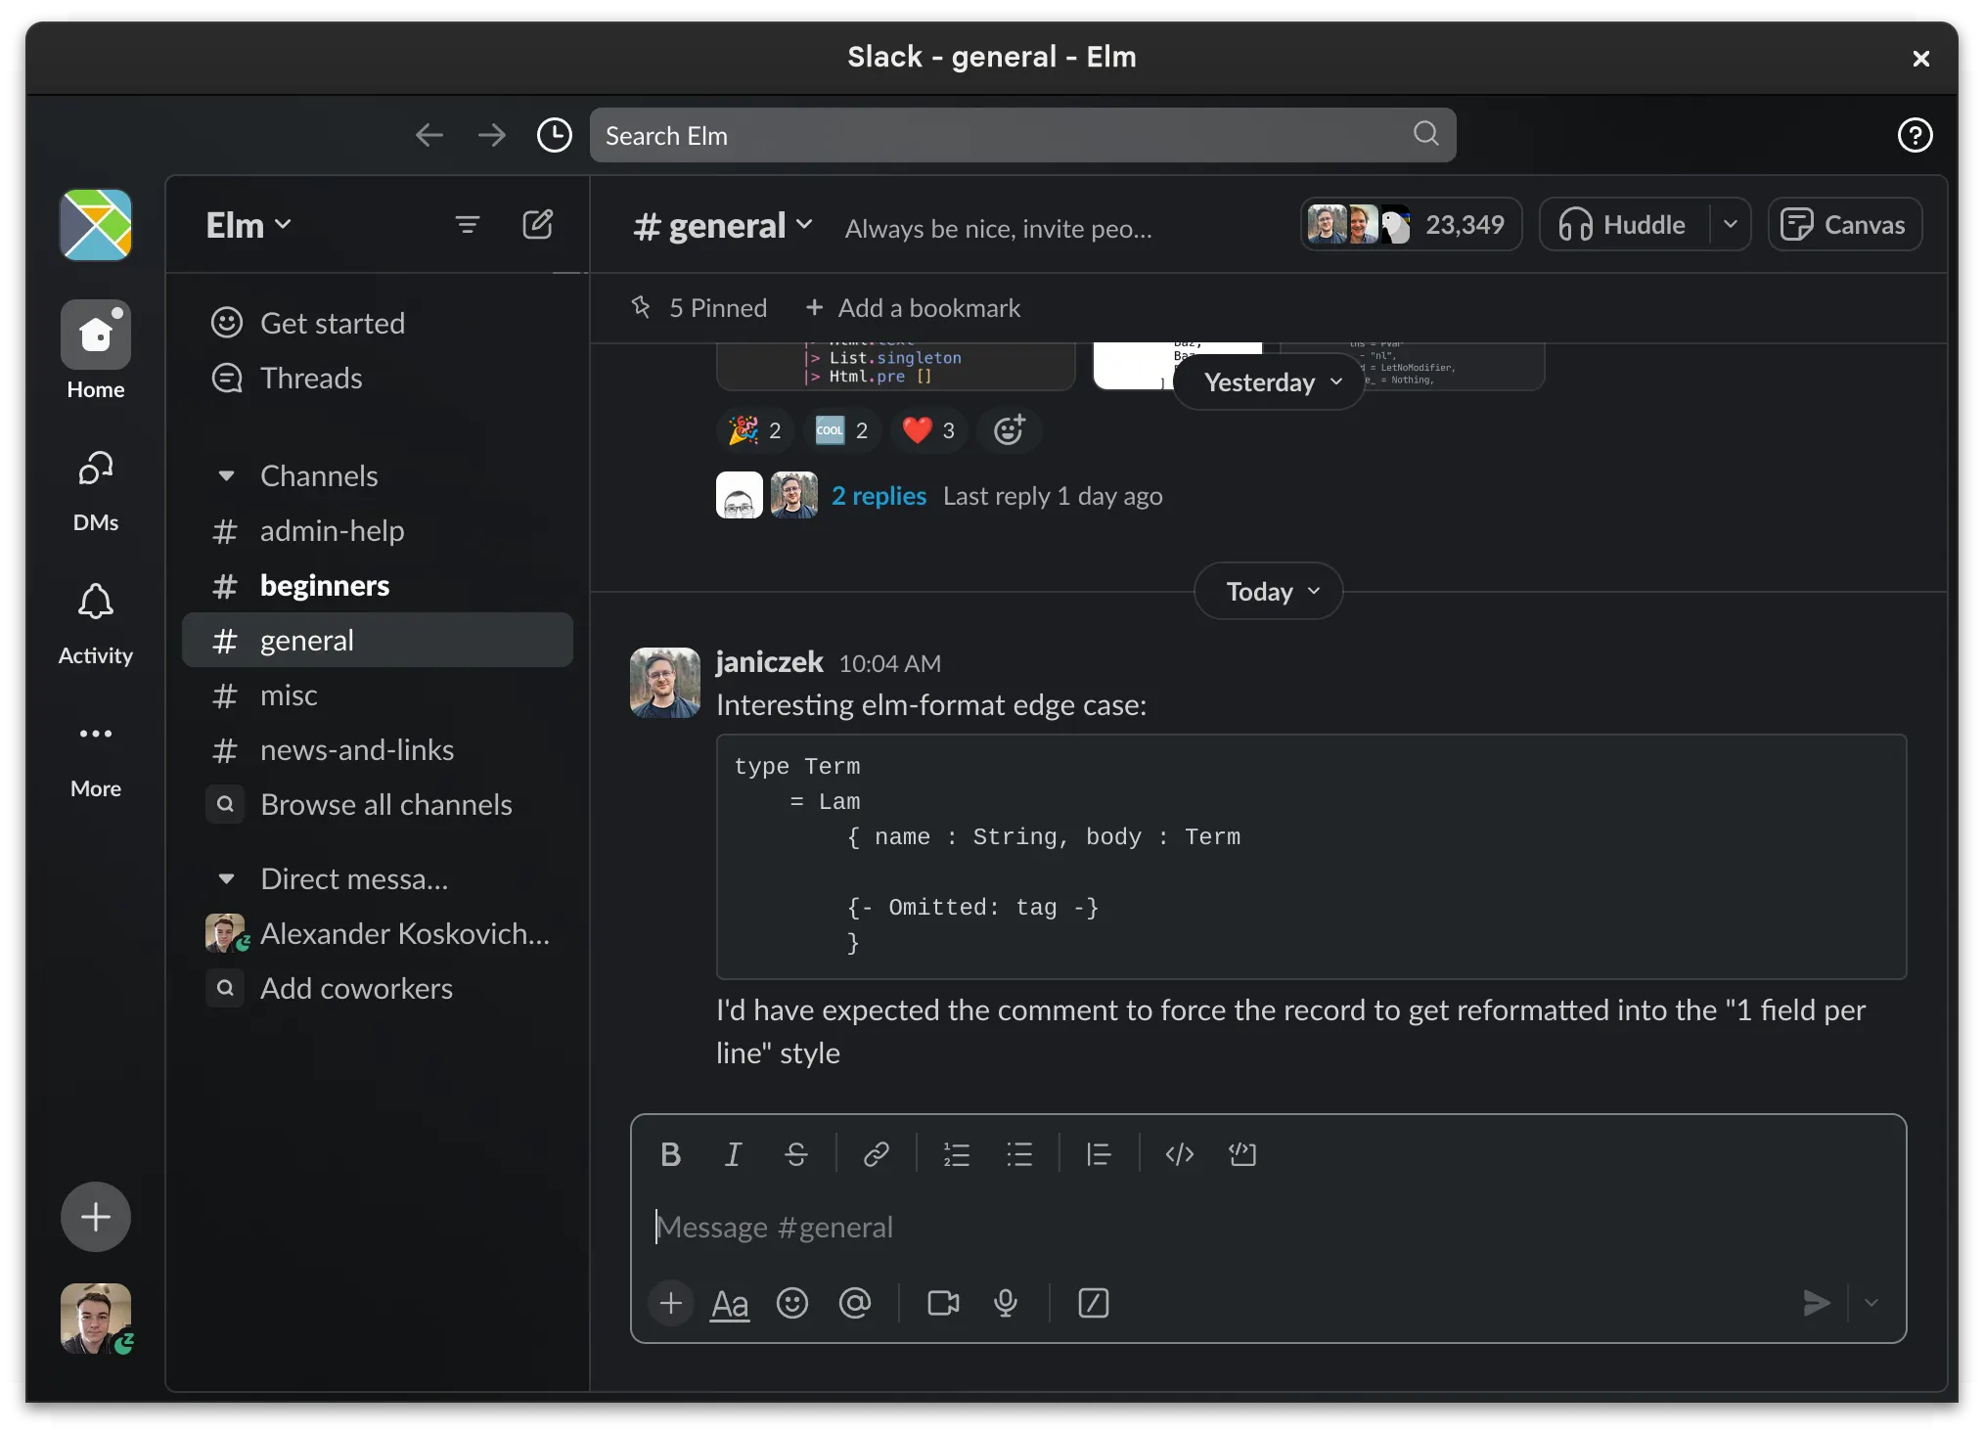1984x1434 pixels.
Task: Toggle italic formatting in message composer
Action: click(x=733, y=1155)
